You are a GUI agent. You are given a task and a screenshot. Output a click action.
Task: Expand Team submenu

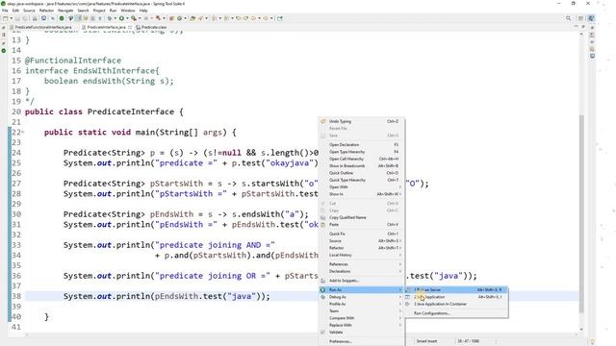click(361, 311)
